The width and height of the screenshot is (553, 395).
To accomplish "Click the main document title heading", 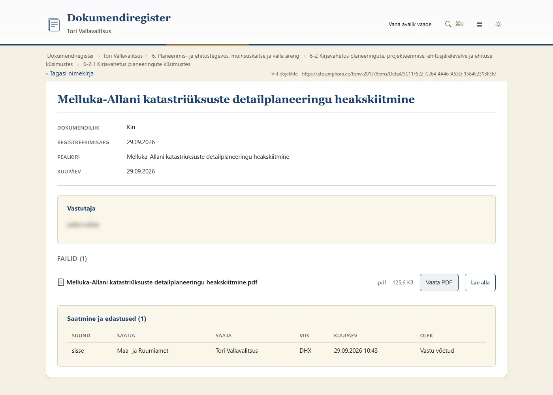I will pyautogui.click(x=236, y=99).
